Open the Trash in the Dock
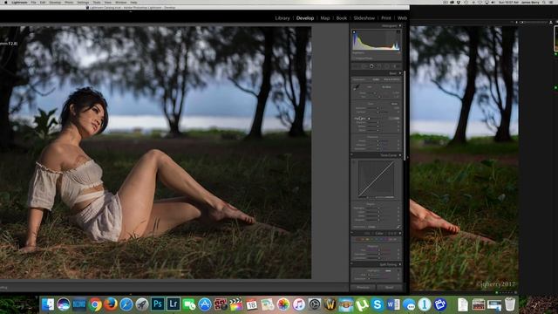558x314 pixels. tap(510, 304)
